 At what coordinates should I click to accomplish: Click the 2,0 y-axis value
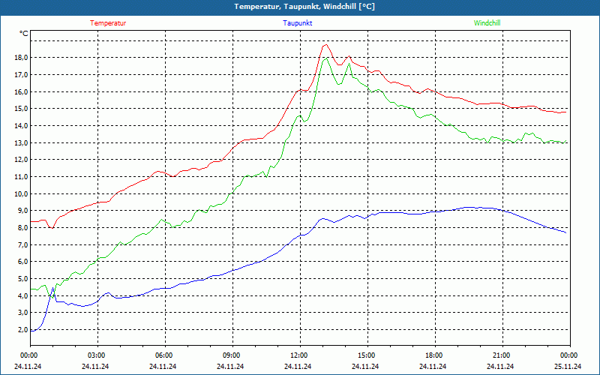pyautogui.click(x=23, y=329)
